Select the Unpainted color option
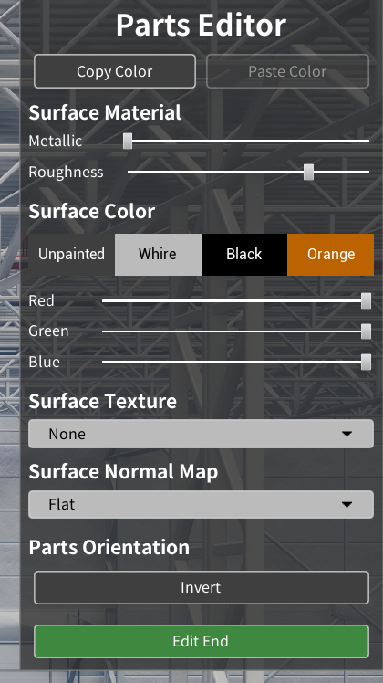 (71, 255)
